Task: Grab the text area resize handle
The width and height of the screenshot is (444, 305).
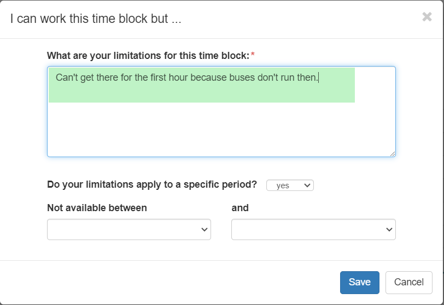Action: [393, 154]
